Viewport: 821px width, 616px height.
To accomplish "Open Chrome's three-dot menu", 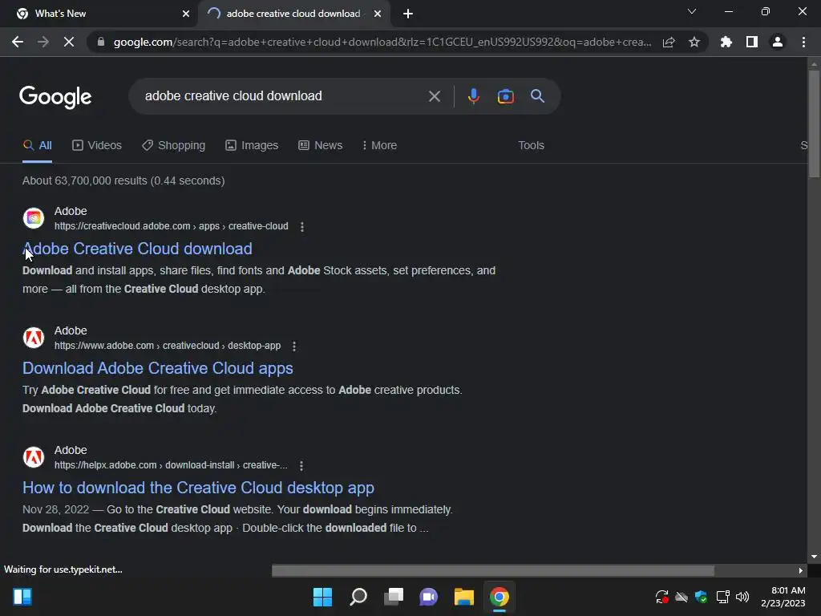I will 803,42.
